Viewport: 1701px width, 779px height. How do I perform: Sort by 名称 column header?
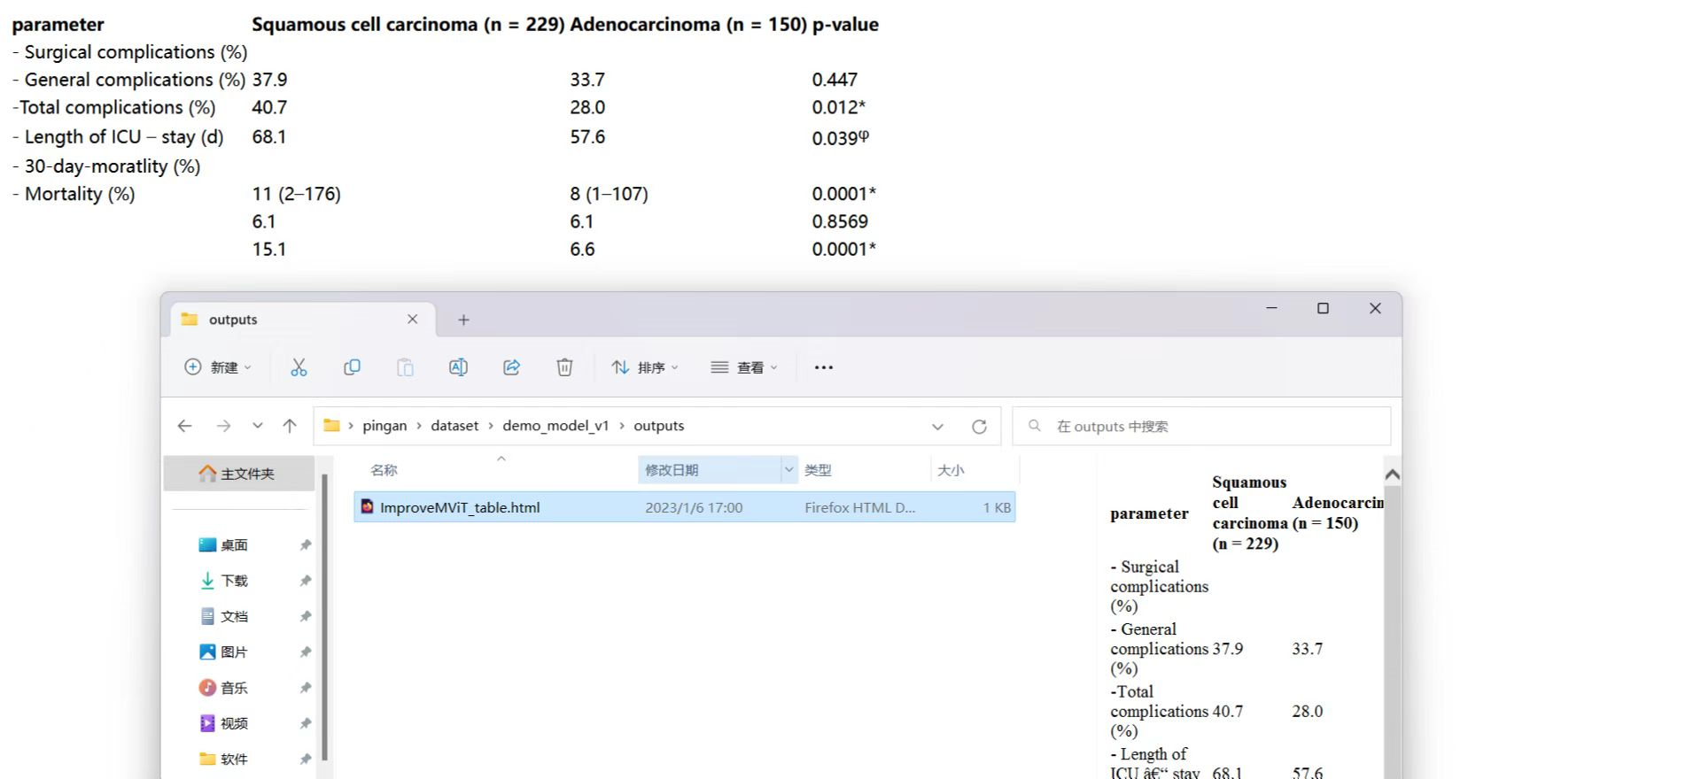click(384, 470)
